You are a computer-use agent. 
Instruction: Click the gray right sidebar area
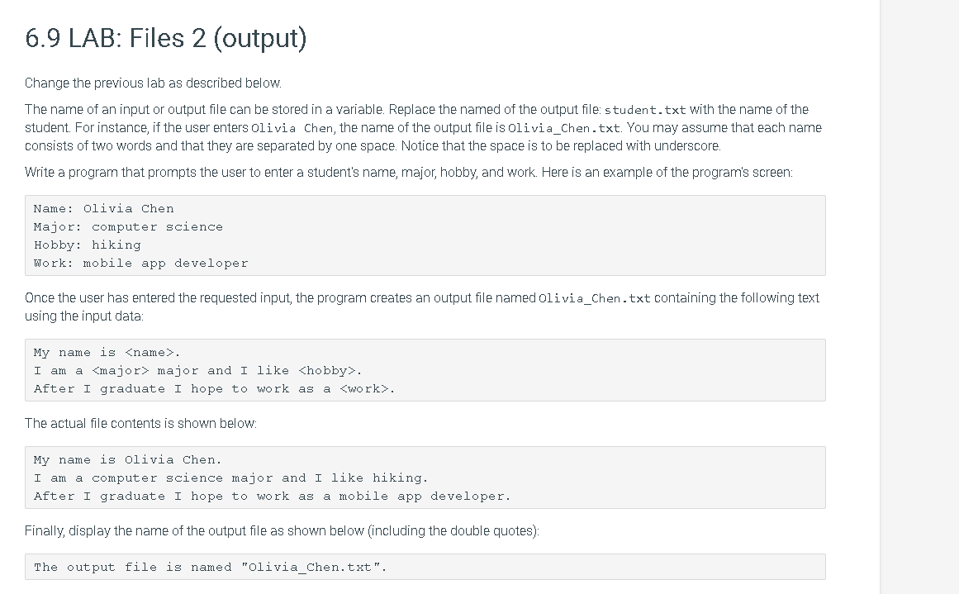tap(919, 297)
